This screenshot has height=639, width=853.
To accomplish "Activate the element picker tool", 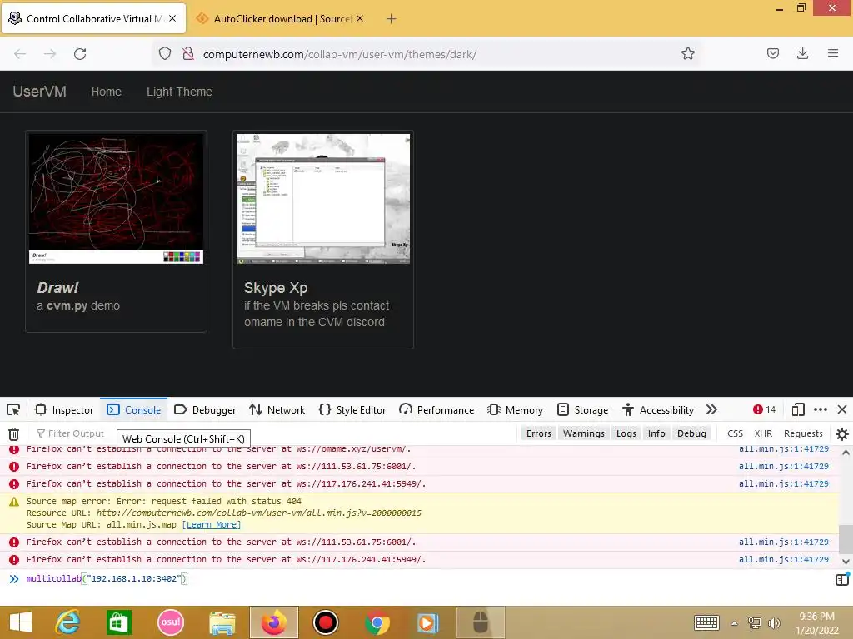I will pyautogui.click(x=13, y=409).
